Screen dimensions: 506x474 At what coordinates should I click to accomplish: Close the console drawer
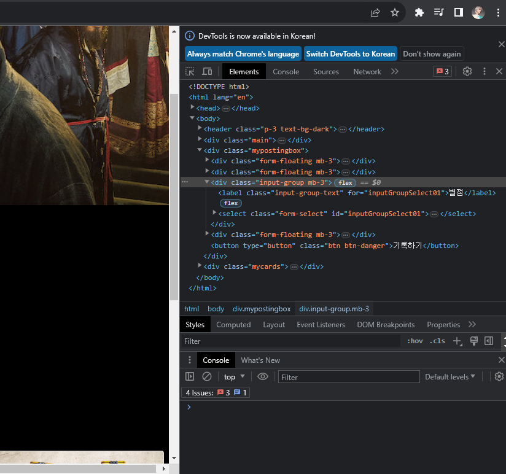[x=501, y=360]
